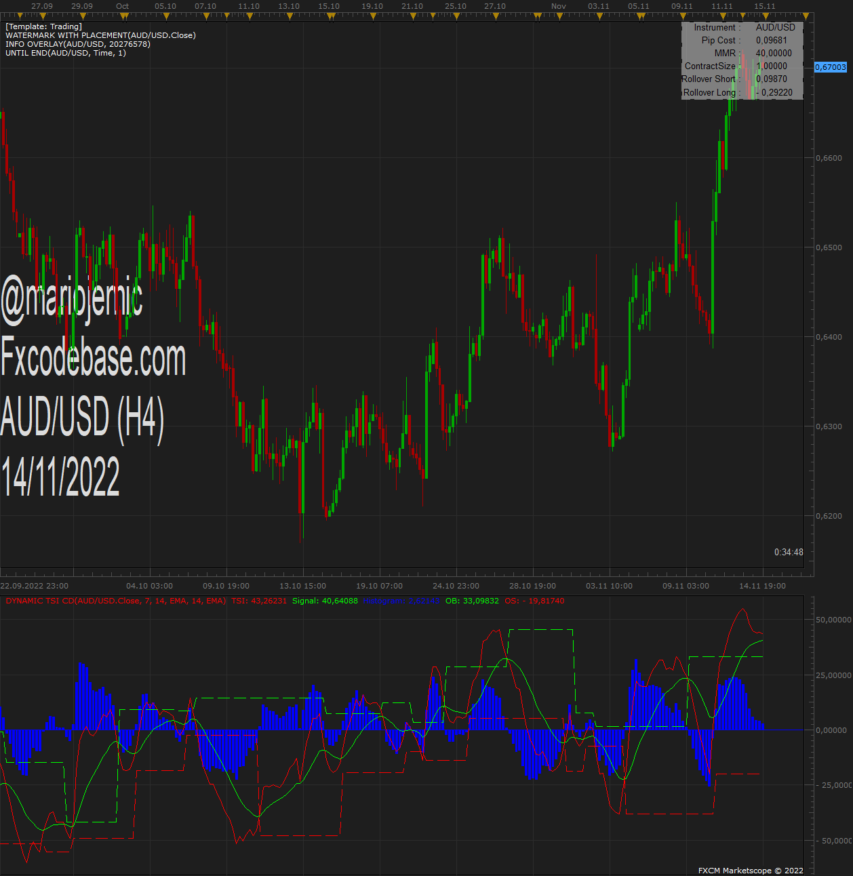Viewport: 853px width, 876px height.
Task: Click the 0,6300 price axis label
Action: [829, 426]
